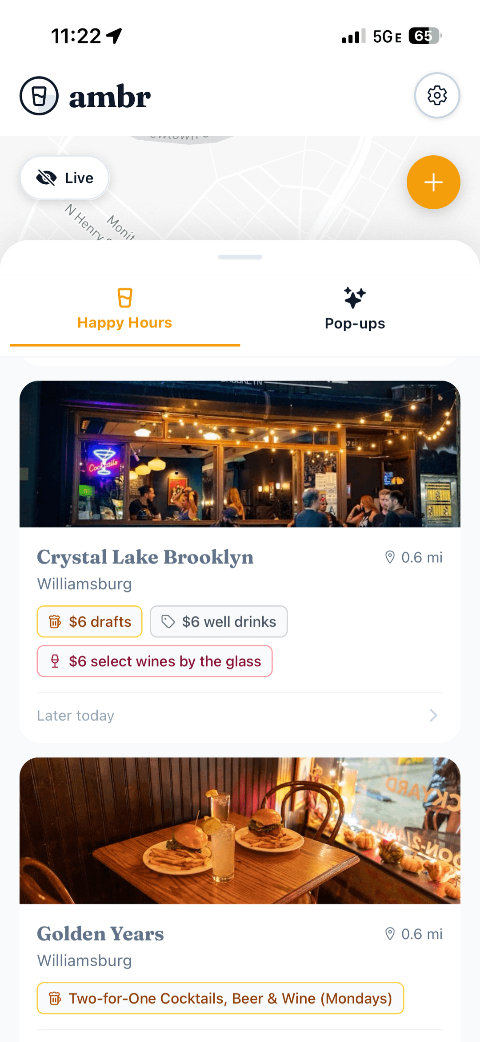480x1042 pixels.
Task: Select the $6 select wines tag
Action: (155, 661)
